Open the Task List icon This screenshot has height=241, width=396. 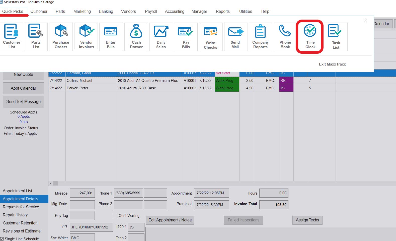pyautogui.click(x=336, y=37)
